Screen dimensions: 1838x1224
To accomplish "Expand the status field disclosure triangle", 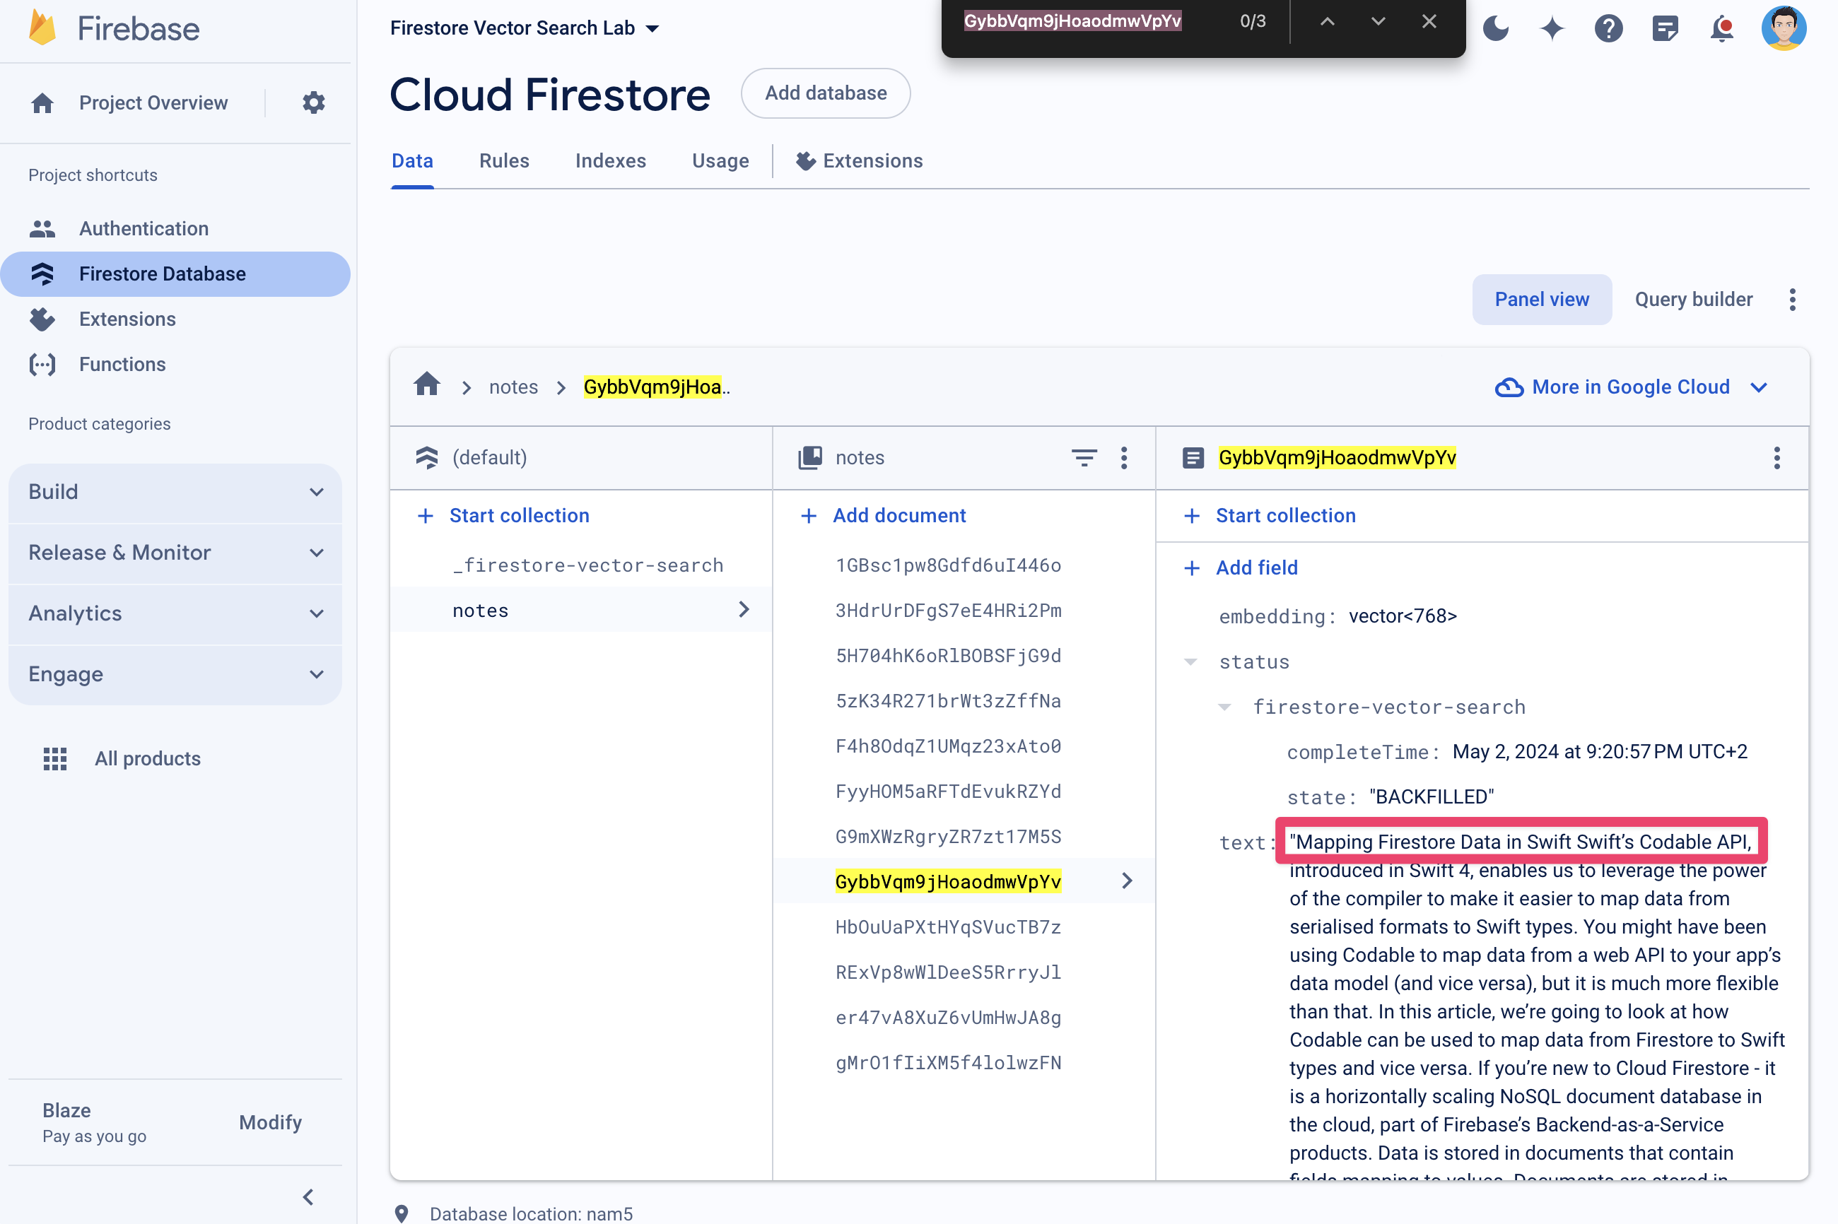I will (1188, 660).
